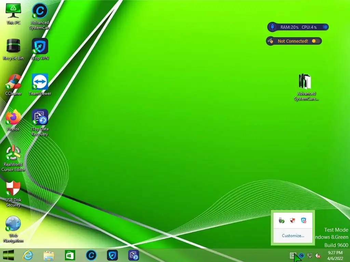Open the clock showing 9:27 PM
350x262 pixels.
[335, 256]
